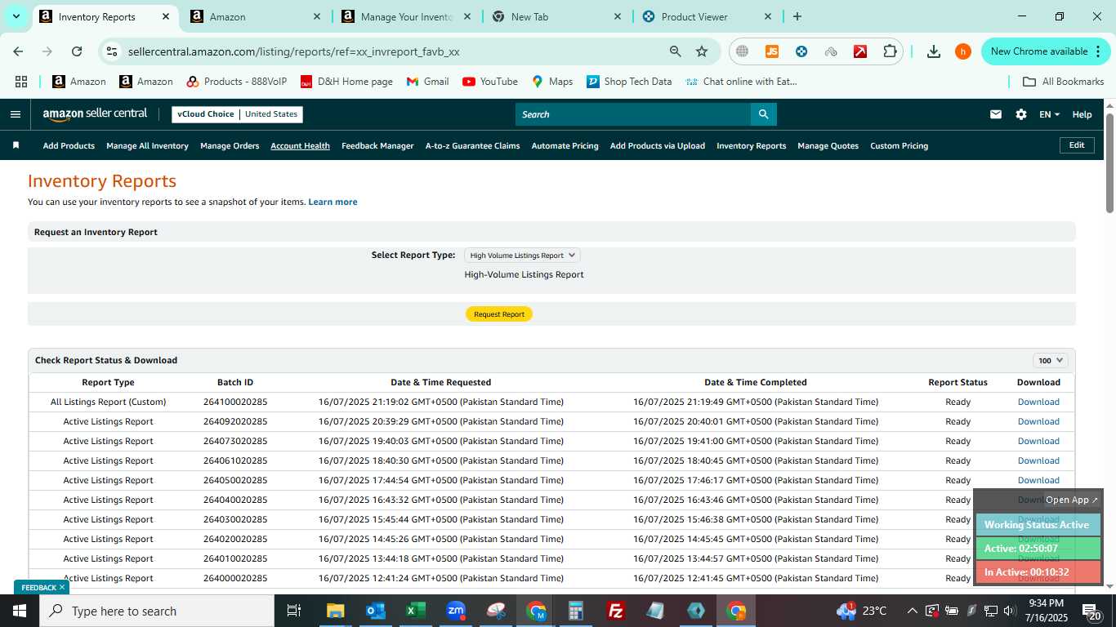1116x627 pixels.
Task: Open the Manage Orders menu item
Action: pos(230,145)
